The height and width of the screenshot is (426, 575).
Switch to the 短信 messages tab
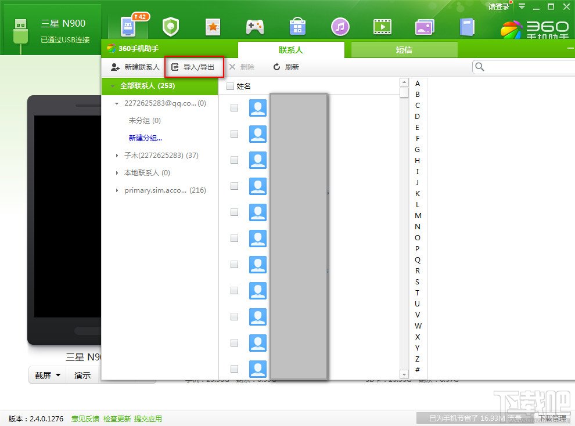pyautogui.click(x=404, y=50)
